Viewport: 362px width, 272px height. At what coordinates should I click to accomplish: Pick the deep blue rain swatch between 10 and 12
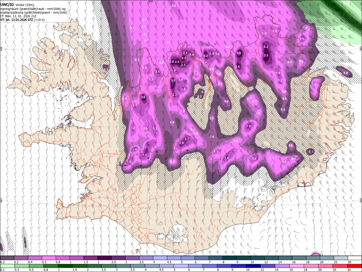click(253, 266)
